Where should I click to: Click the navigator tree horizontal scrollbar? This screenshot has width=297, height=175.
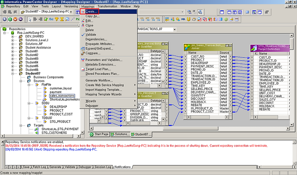click(40, 136)
